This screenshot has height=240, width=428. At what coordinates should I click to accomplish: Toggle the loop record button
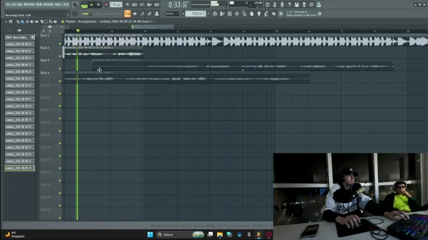point(157,5)
